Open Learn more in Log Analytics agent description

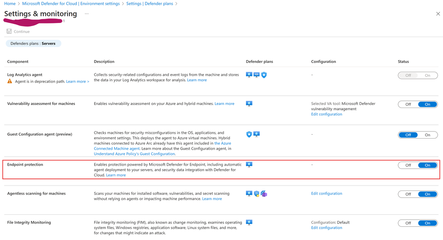click(x=197, y=80)
